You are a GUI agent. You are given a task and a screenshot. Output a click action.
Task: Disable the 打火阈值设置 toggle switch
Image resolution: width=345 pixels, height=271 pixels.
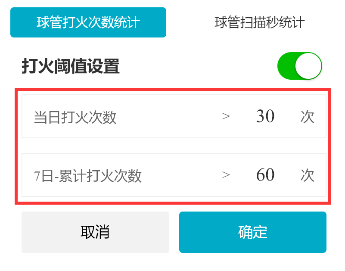pos(299,66)
